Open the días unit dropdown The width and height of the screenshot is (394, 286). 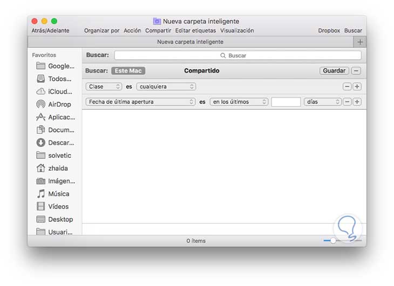323,102
